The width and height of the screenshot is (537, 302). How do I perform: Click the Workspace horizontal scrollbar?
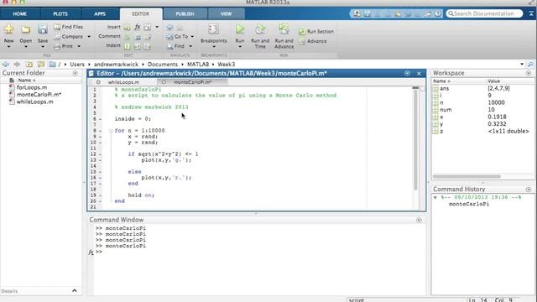point(467,176)
